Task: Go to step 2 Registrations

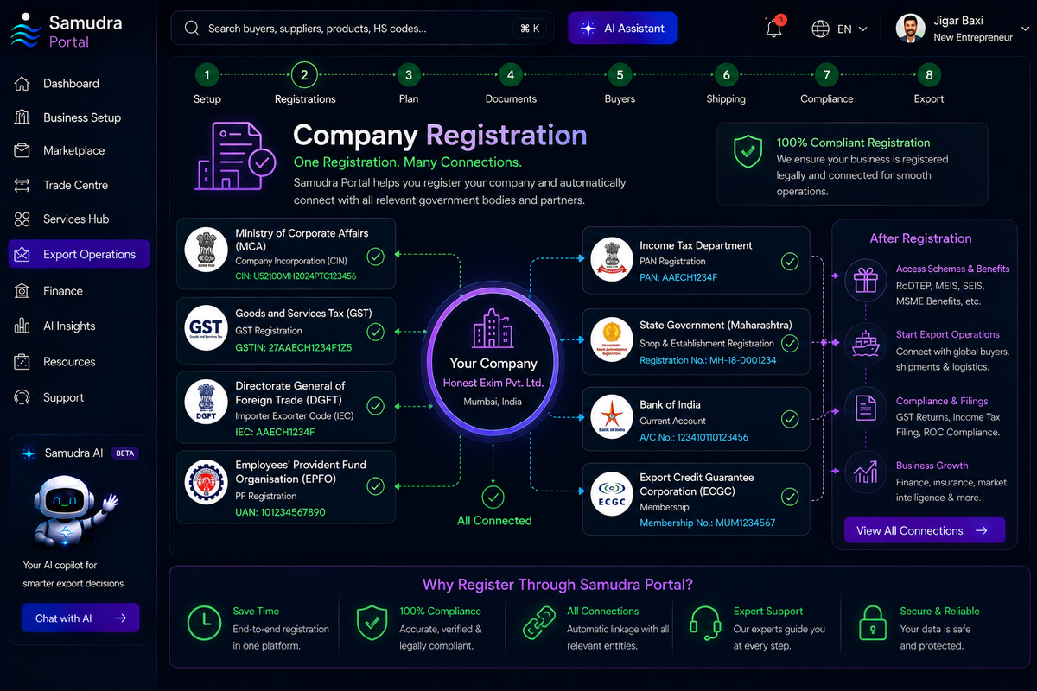Action: tap(304, 75)
